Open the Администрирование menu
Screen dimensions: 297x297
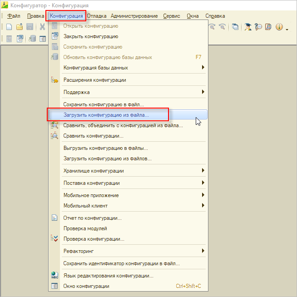click(134, 16)
